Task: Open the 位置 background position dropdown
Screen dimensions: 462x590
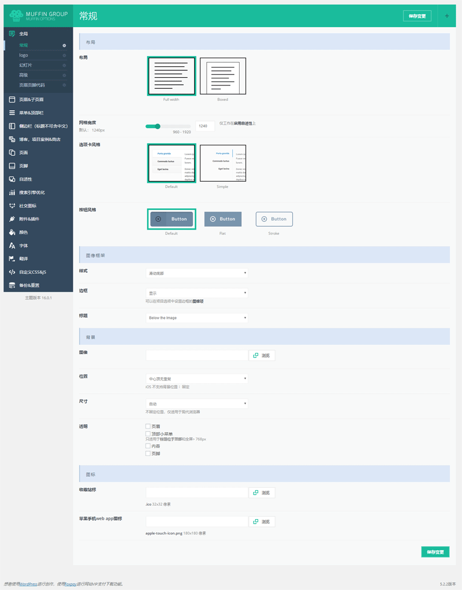Action: [x=196, y=379]
